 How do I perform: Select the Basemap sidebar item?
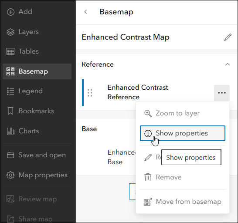click(37, 71)
